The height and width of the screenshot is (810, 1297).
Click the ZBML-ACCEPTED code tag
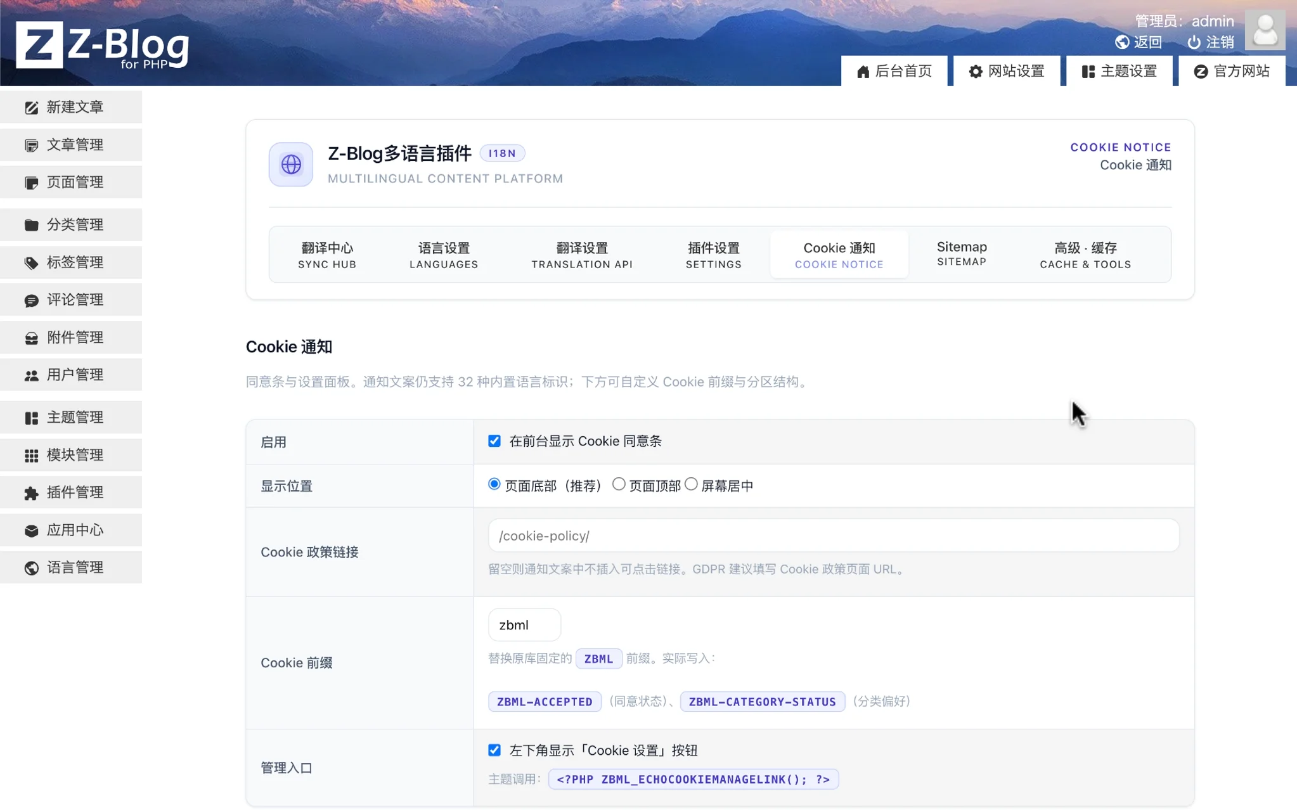click(x=545, y=702)
